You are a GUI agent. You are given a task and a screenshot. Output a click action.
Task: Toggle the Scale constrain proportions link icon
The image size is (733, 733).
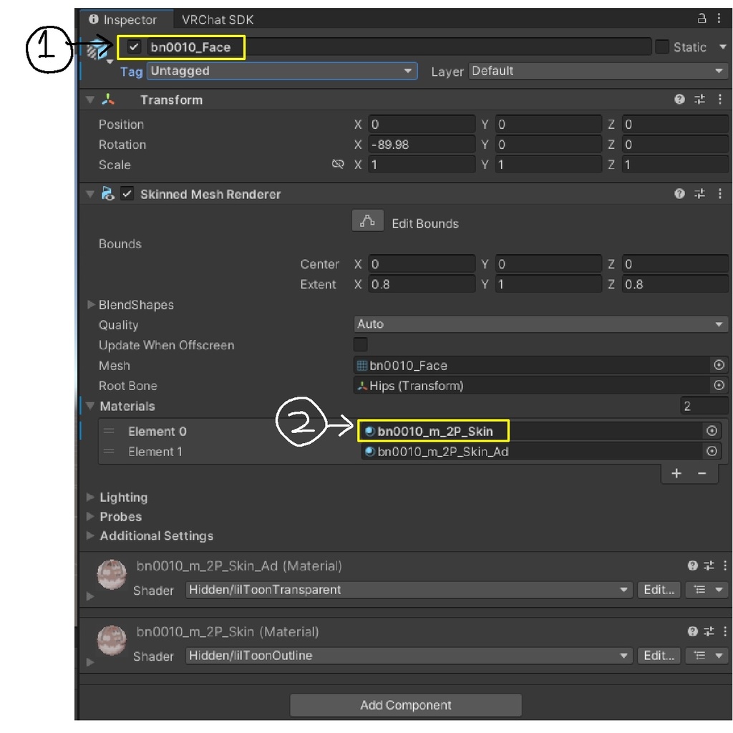(338, 164)
